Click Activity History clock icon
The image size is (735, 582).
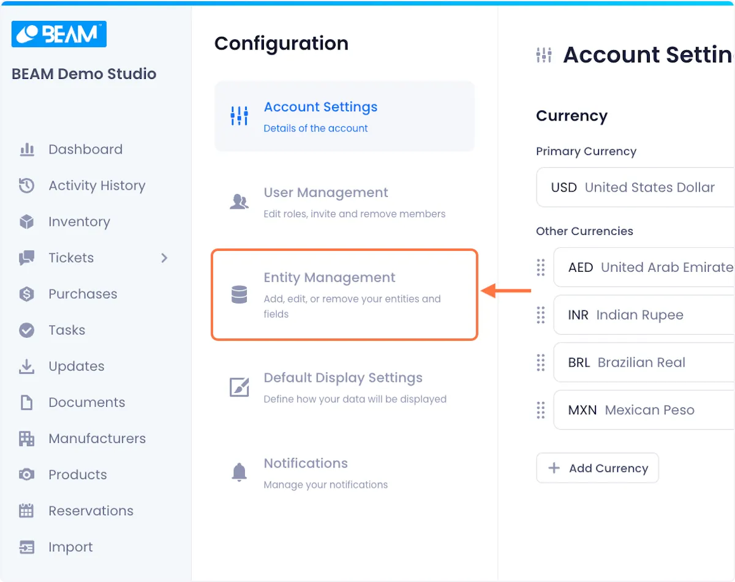click(x=26, y=185)
